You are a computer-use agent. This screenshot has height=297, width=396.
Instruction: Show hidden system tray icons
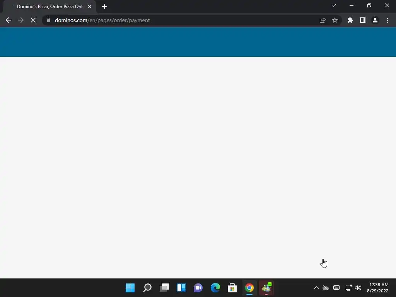[x=316, y=288]
